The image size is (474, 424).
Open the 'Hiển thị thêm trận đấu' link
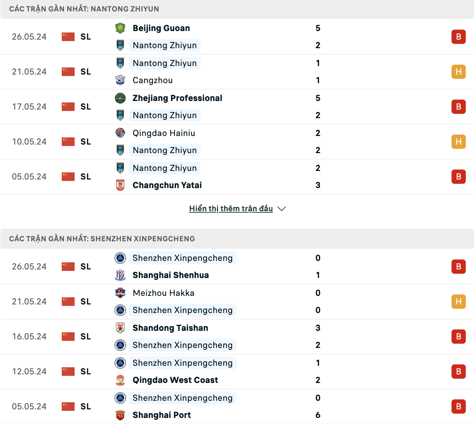[x=231, y=209]
